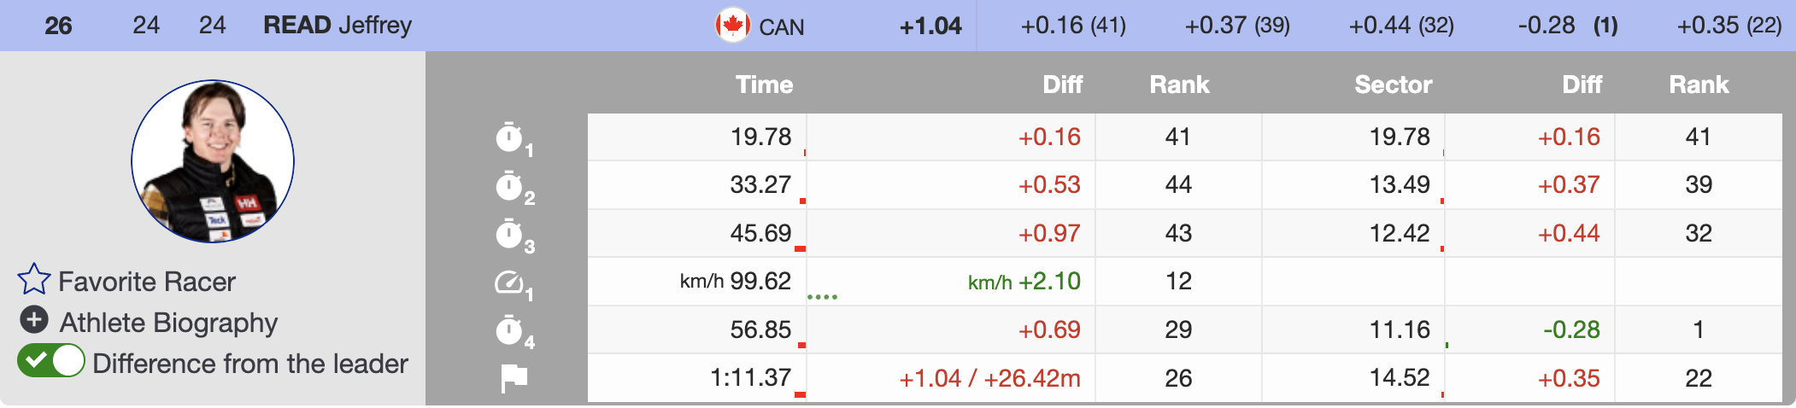Click the +1.04 total difference in header
Image resolution: width=1796 pixels, height=408 pixels.
click(x=930, y=26)
